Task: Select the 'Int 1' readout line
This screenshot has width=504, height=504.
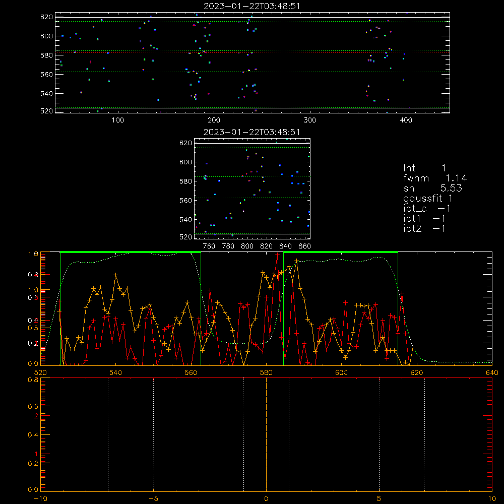Action: pyautogui.click(x=424, y=168)
